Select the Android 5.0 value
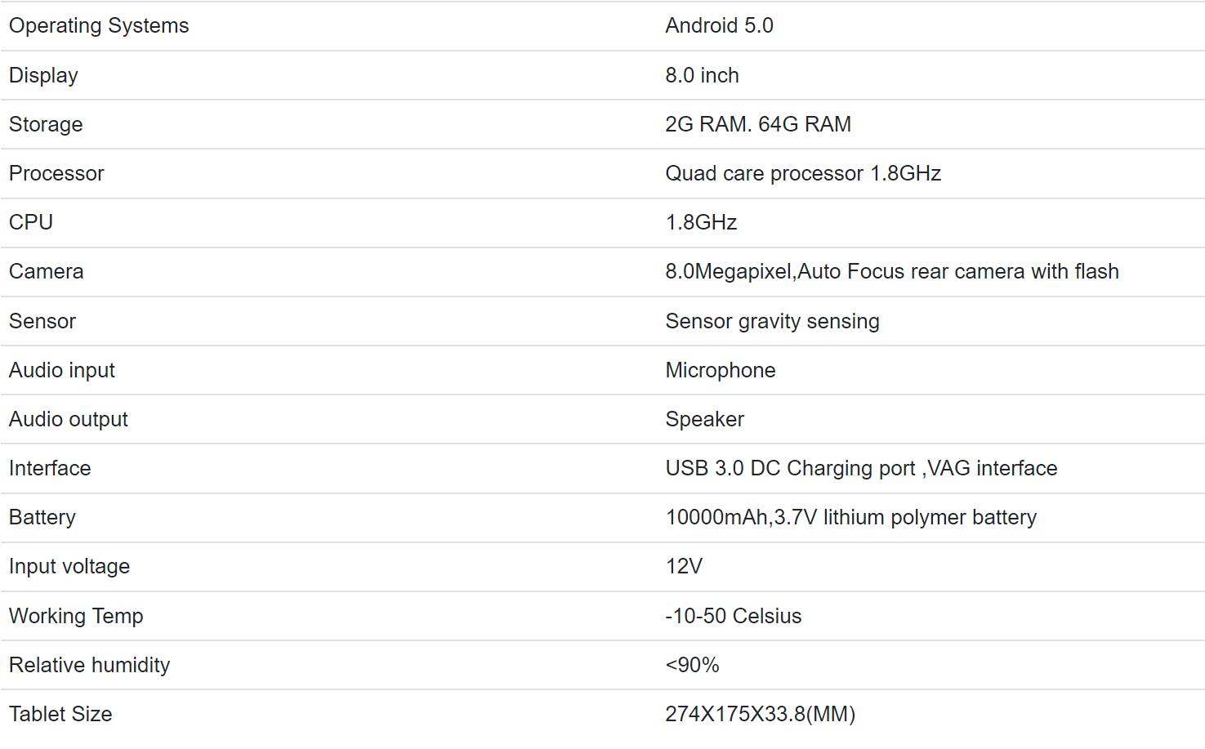The height and width of the screenshot is (749, 1205). pyautogui.click(x=719, y=26)
